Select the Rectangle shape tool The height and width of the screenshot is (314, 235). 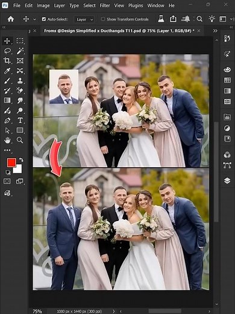tap(20, 130)
